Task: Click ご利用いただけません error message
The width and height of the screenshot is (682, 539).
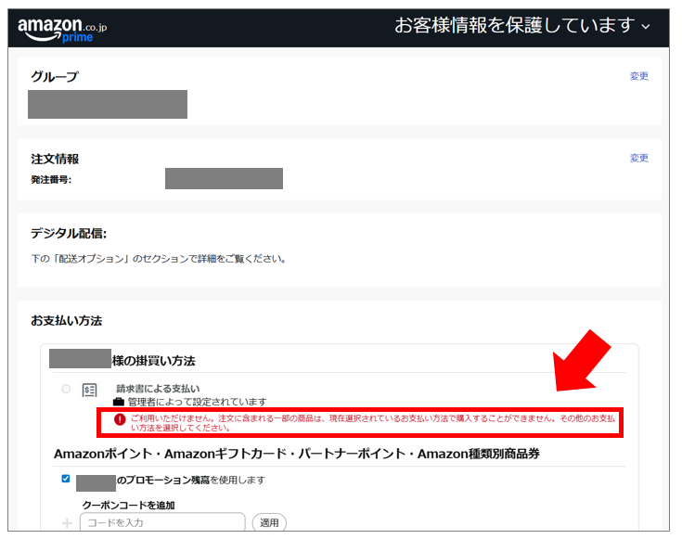Action: (373, 423)
